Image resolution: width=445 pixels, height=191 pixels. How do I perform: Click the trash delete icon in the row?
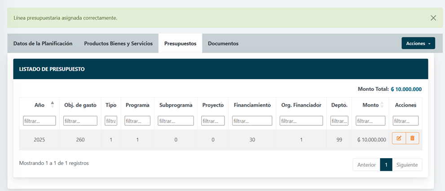click(x=412, y=138)
